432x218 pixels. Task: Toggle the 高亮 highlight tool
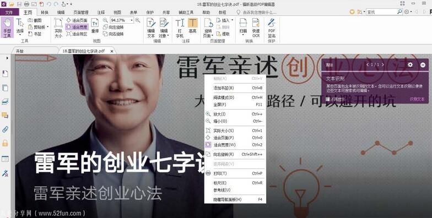[193, 26]
